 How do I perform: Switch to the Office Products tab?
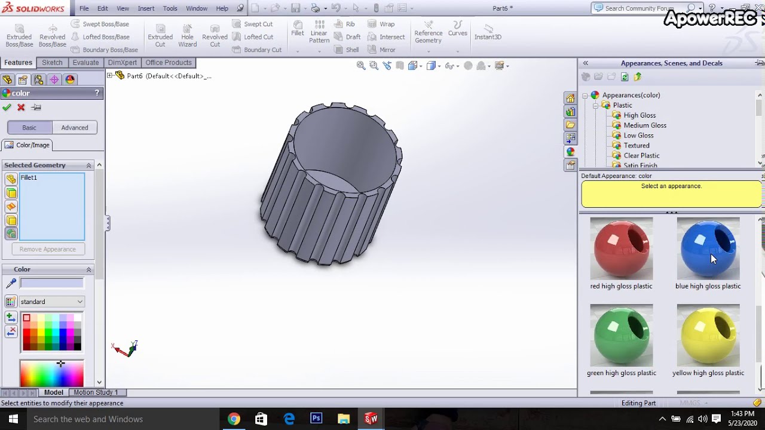pyautogui.click(x=169, y=63)
